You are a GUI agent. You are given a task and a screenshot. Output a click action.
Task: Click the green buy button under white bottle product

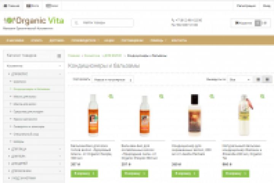pos(236,173)
